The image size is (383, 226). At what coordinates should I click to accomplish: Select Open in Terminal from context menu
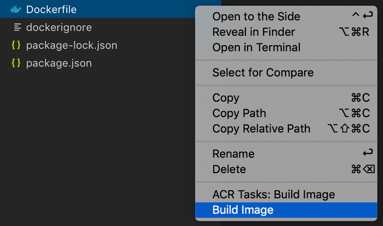[x=256, y=47]
